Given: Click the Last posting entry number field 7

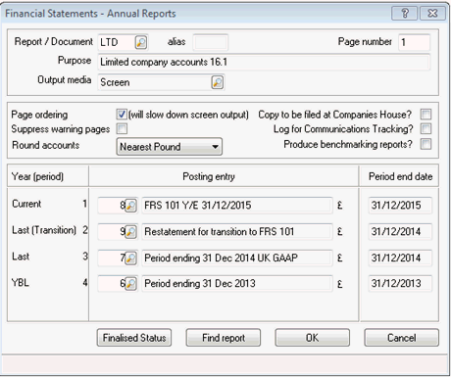Looking at the screenshot, I should [112, 258].
